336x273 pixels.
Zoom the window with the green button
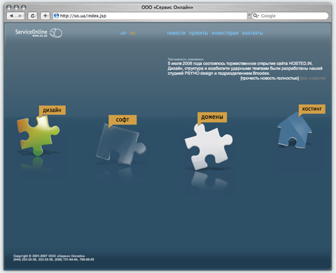23,7
